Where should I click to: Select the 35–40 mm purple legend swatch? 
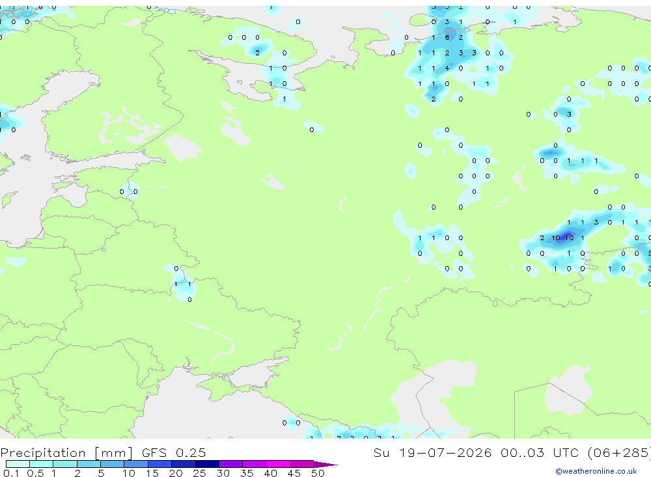[255, 464]
